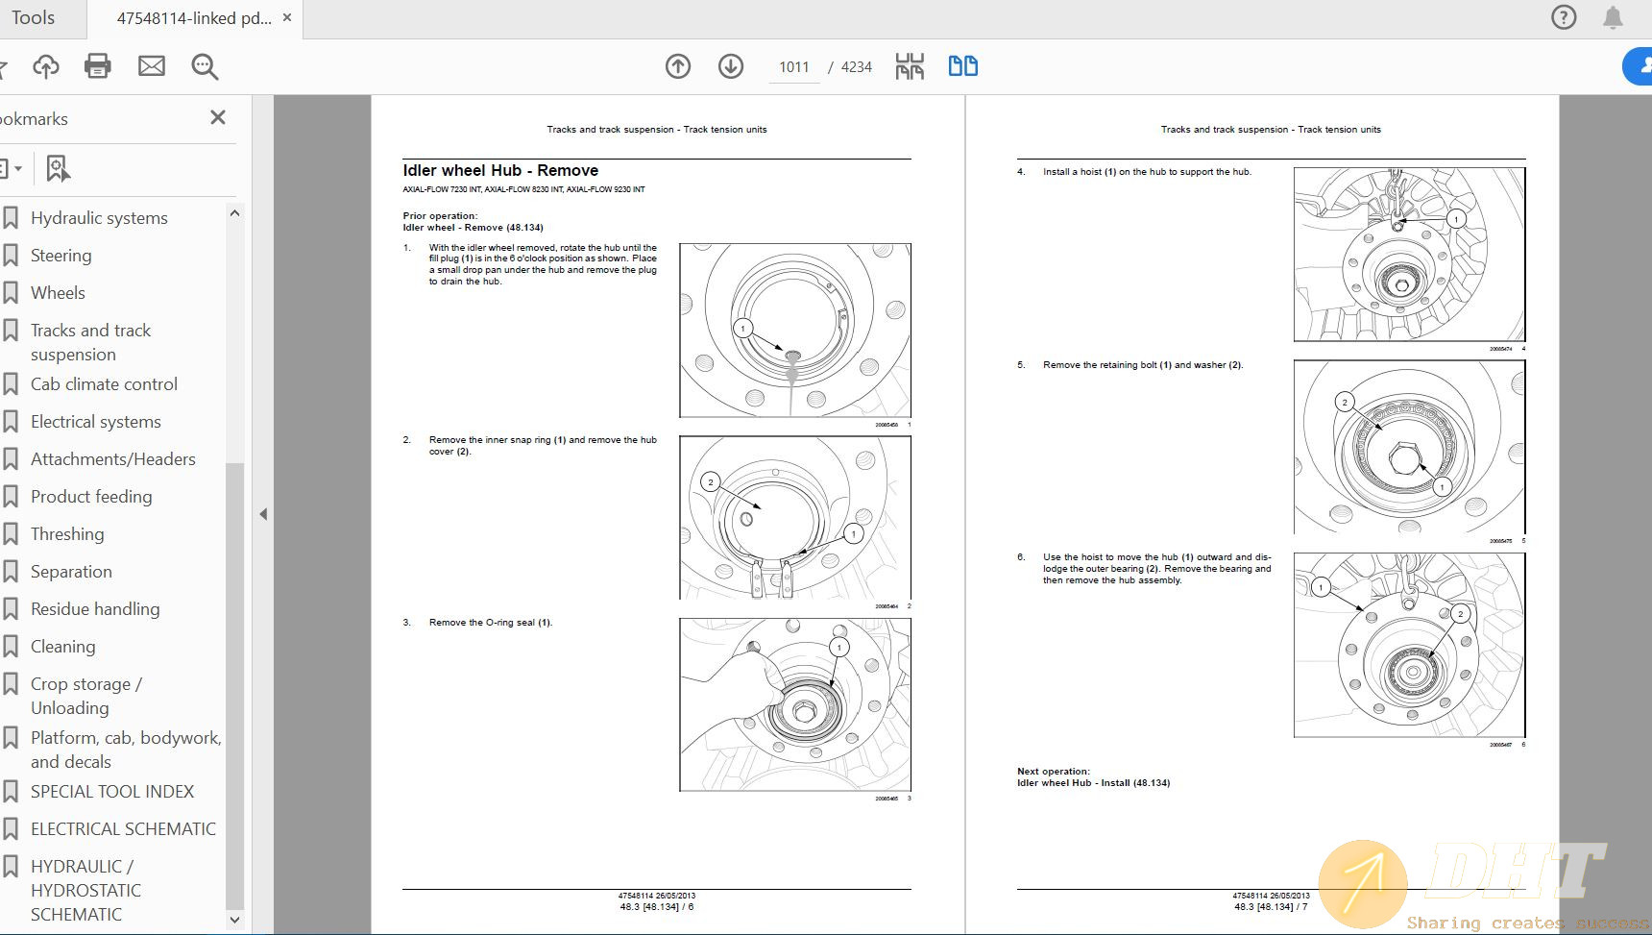
Task: Click the step 6 hoist hub illustration
Action: point(1409,645)
